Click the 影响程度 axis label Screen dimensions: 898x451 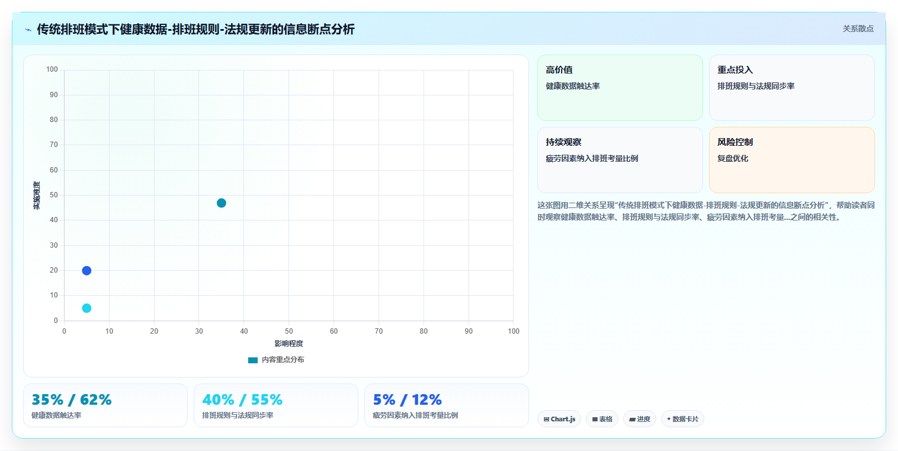[x=288, y=344]
